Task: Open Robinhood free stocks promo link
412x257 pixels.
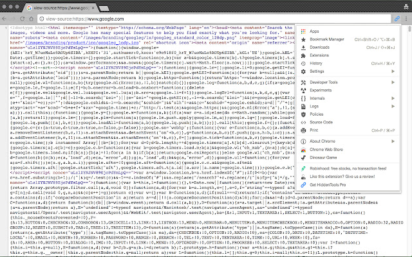Action: click(x=348, y=168)
